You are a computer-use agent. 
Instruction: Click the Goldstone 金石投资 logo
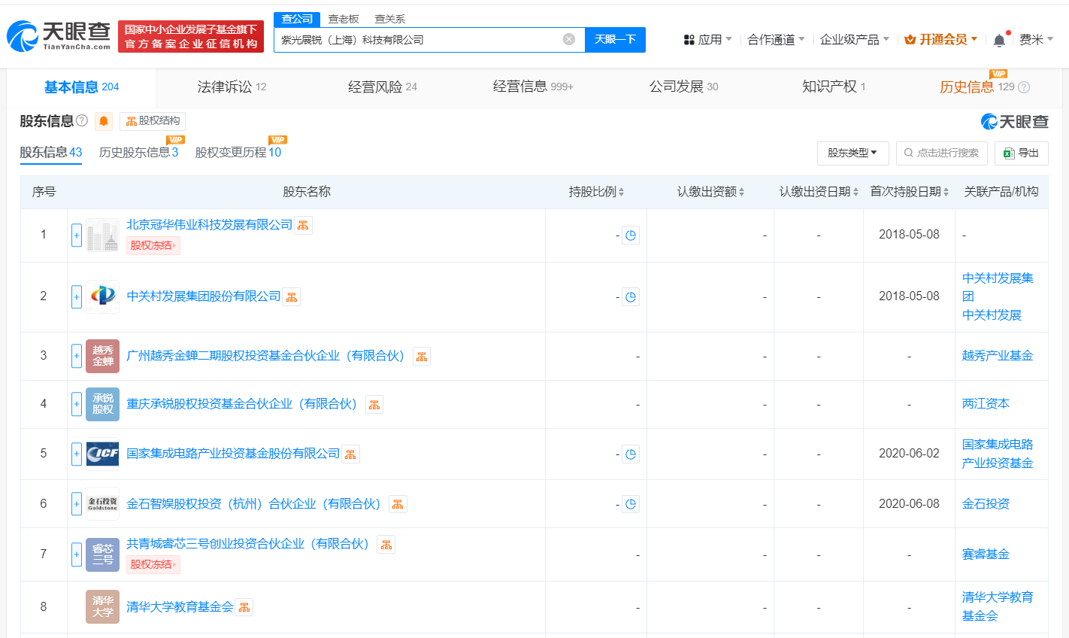[102, 504]
